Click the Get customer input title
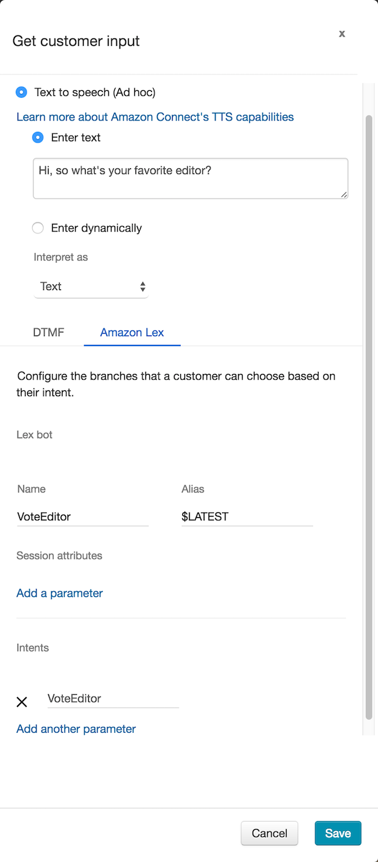This screenshot has height=862, width=378. [76, 42]
